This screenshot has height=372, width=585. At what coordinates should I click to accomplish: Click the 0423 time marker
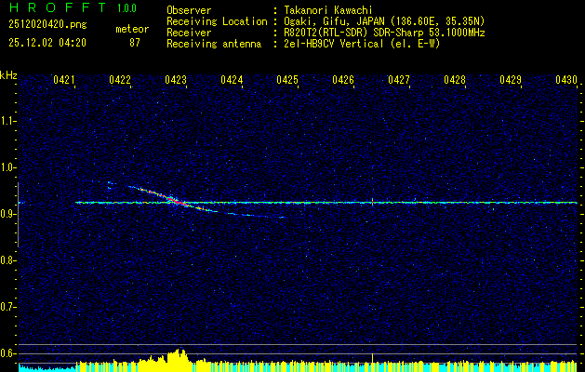pos(175,81)
